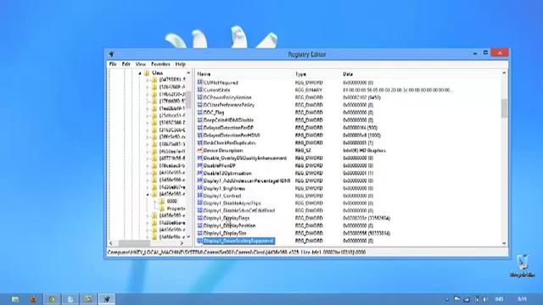Click the Intel(R) HD Graphics data cell
543x305 pixels.
(x=364, y=151)
